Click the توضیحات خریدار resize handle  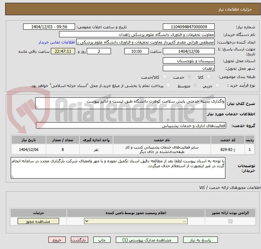tap(12, 177)
